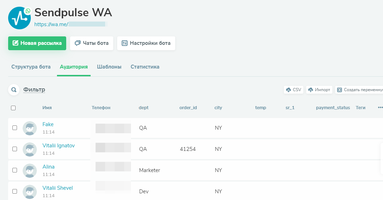Viewport: 383px width, 200px height.
Task: Expand the Фильтр filter panel
Action: [x=34, y=90]
